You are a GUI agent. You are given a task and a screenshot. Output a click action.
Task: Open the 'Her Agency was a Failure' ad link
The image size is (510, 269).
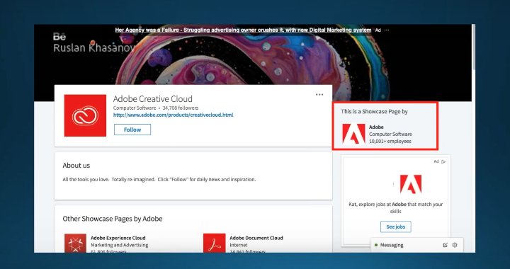coord(243,30)
